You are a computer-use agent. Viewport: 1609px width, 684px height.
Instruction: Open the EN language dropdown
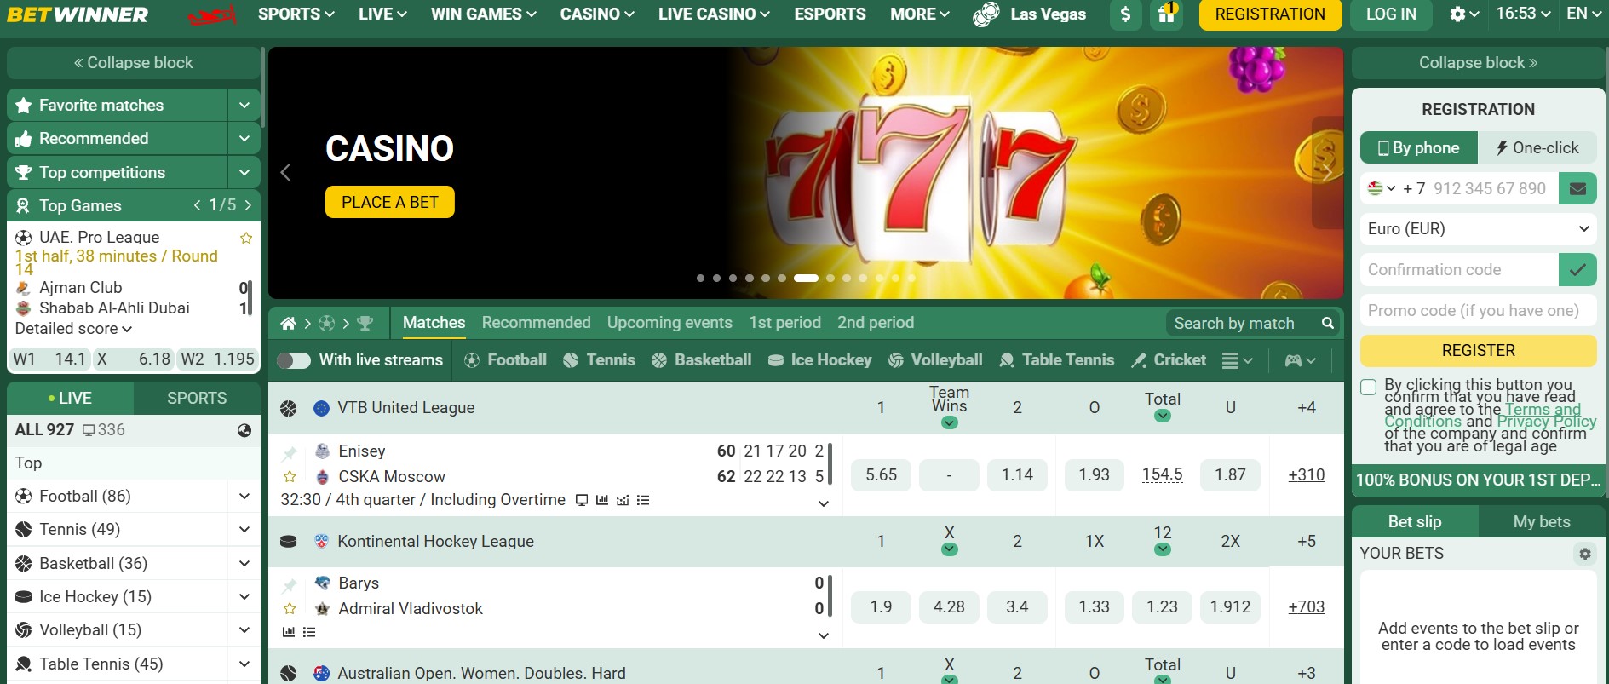point(1584,14)
